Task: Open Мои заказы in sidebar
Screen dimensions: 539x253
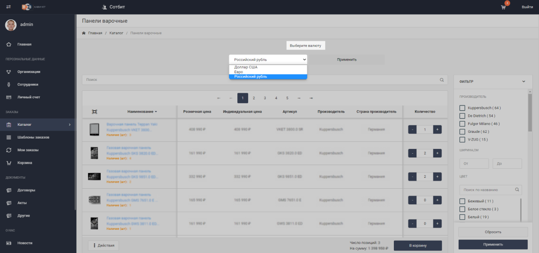Action: [x=28, y=150]
